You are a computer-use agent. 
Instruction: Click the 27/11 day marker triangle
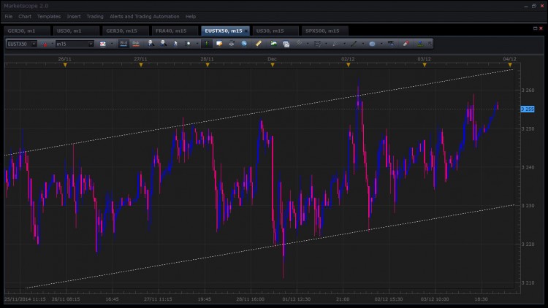point(141,65)
